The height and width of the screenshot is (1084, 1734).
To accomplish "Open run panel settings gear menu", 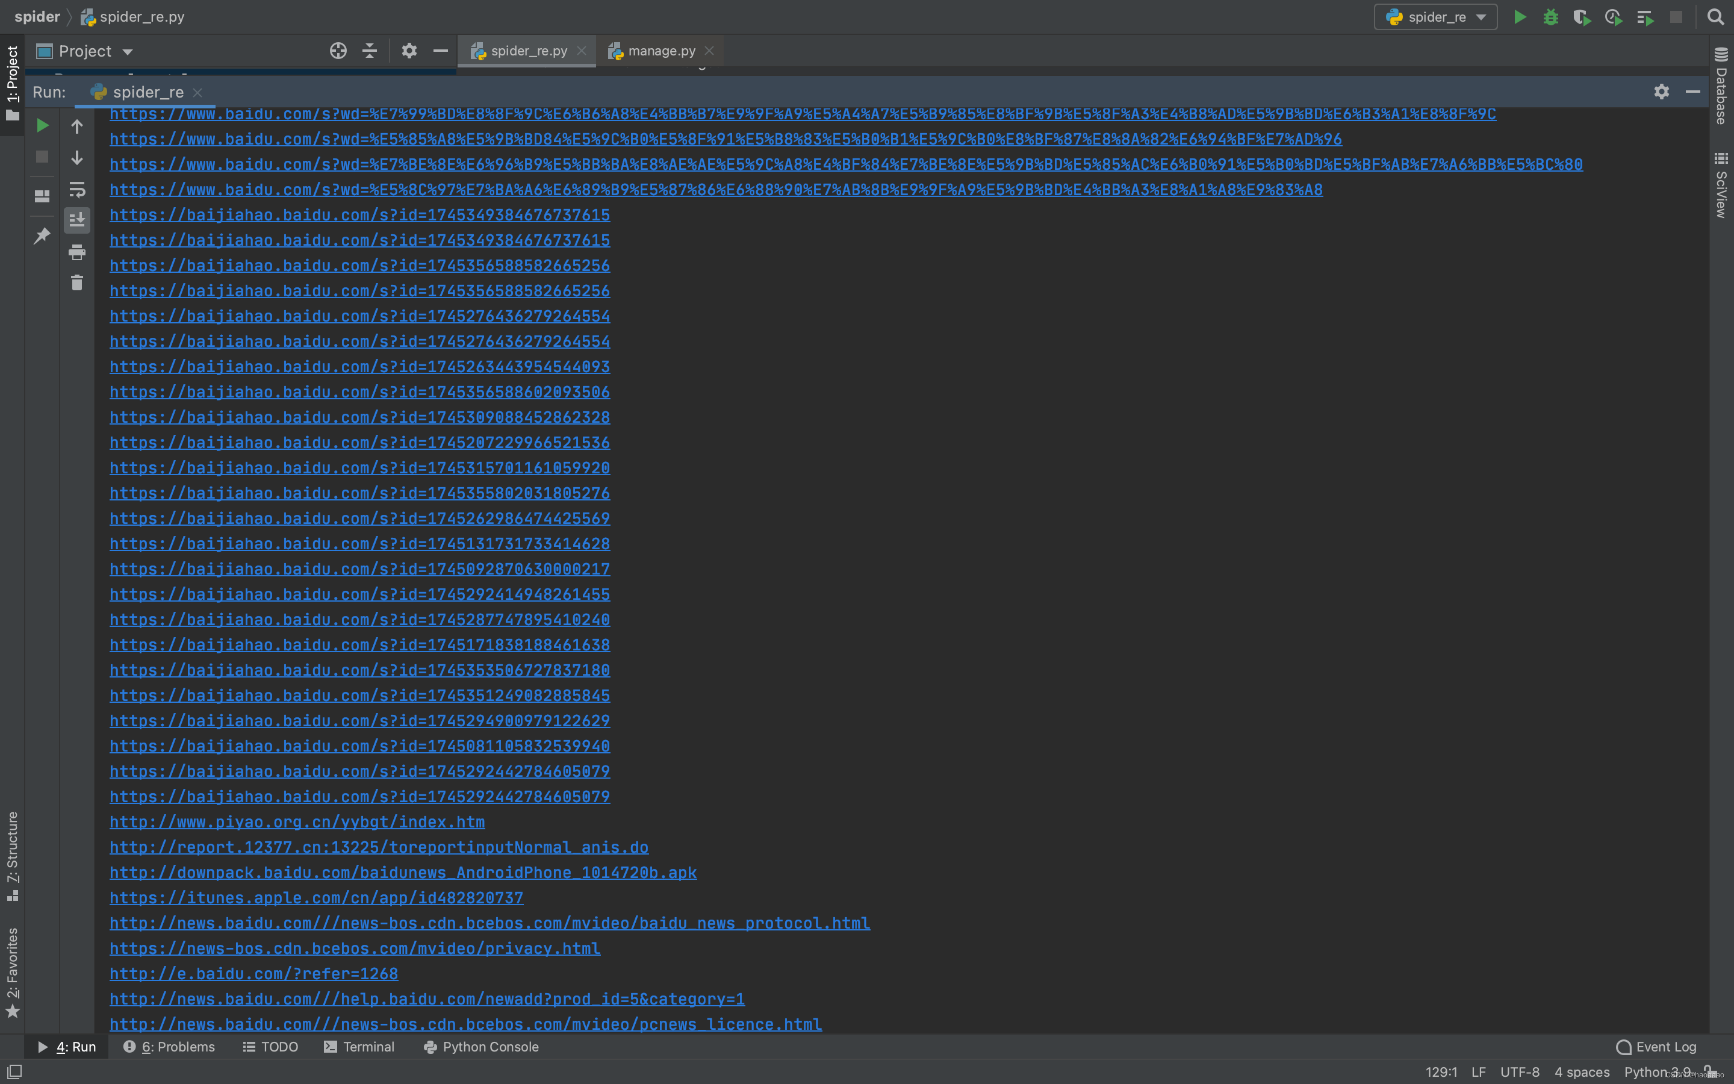I will (1661, 92).
